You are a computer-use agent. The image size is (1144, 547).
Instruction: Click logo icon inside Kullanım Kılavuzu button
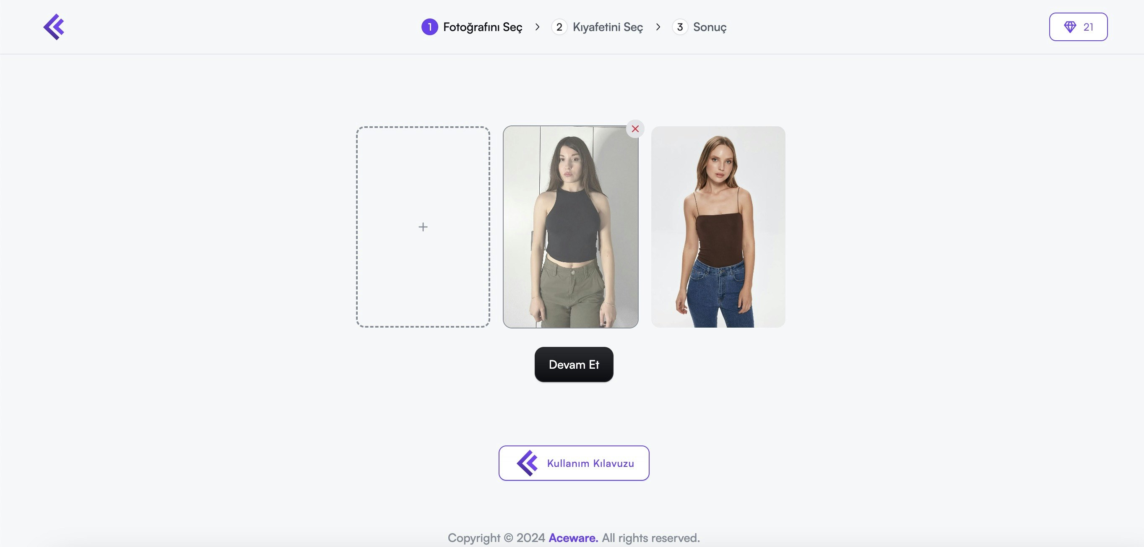[527, 463]
